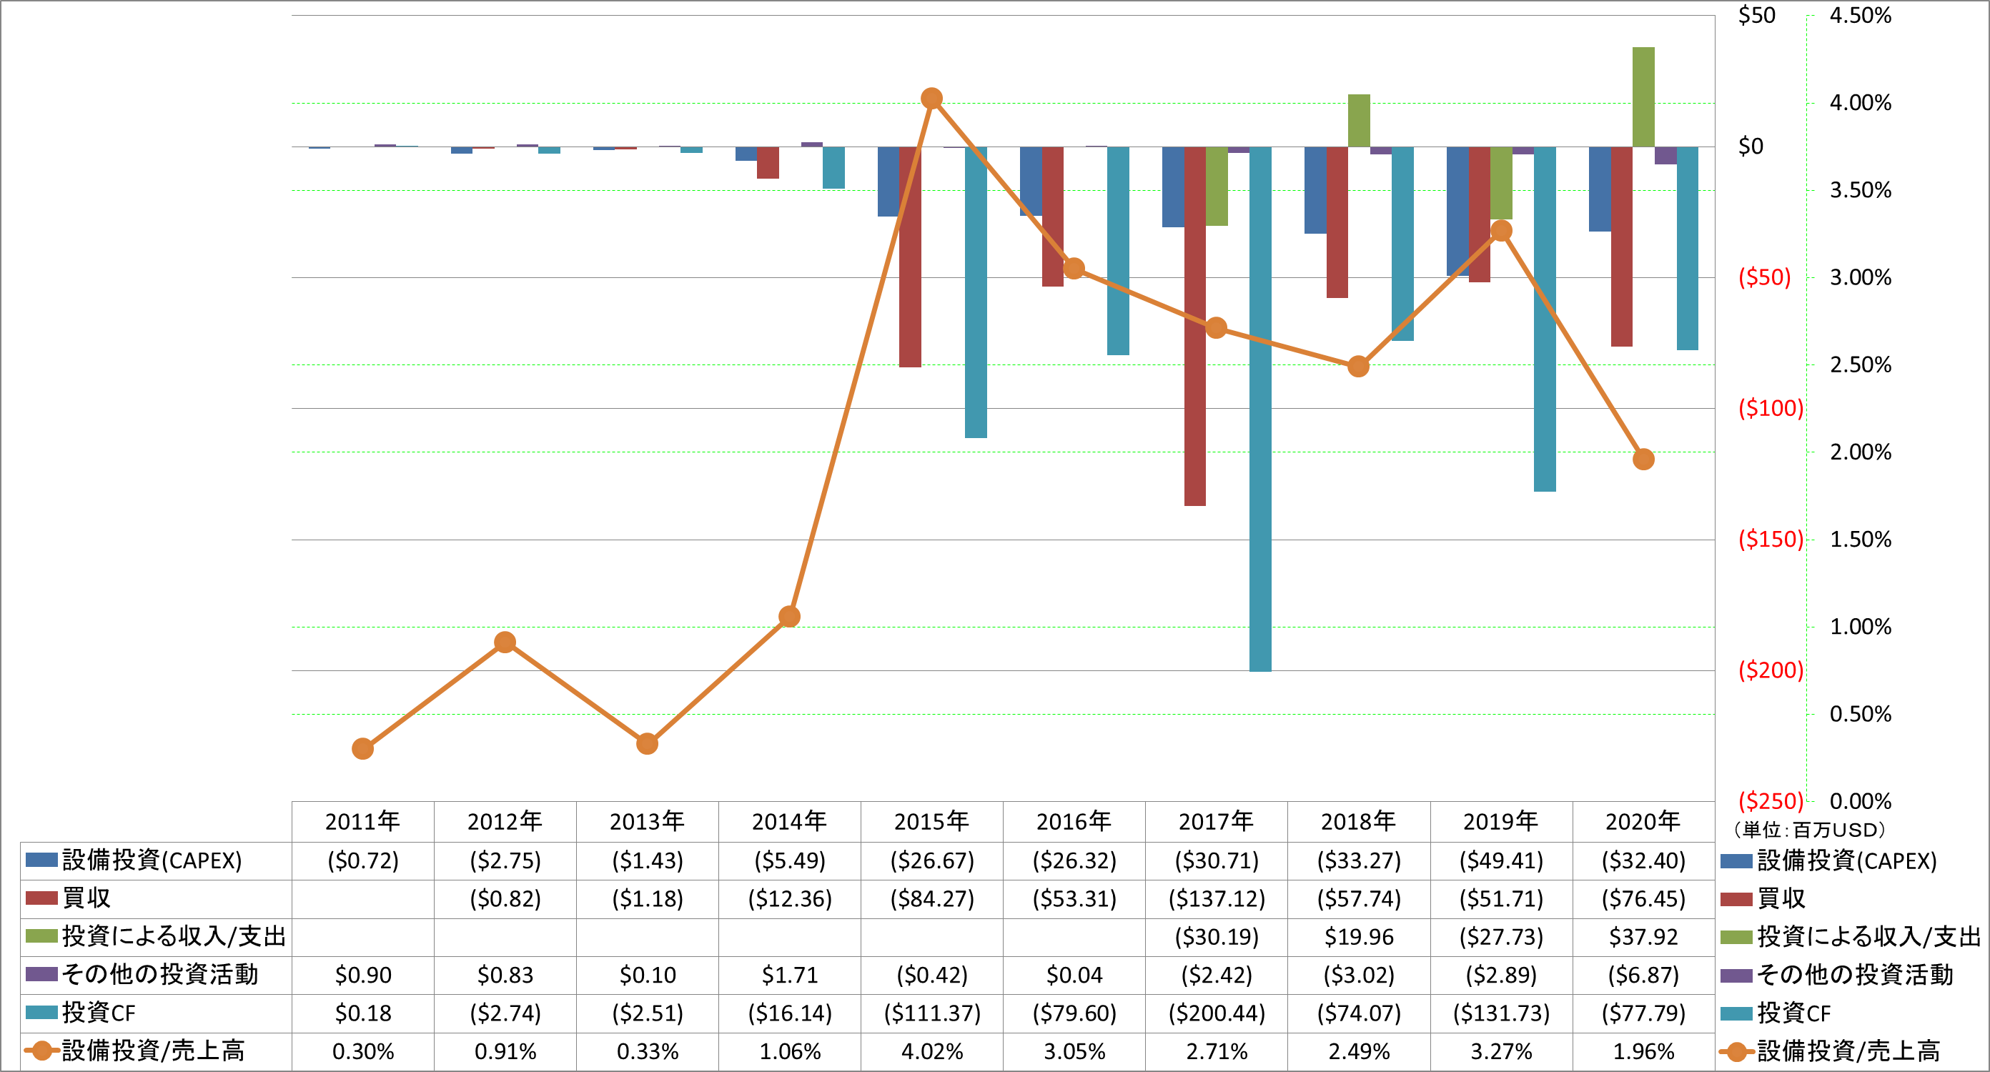1990x1072 pixels.
Task: Select the 2014年 column header
Action: coord(788,821)
